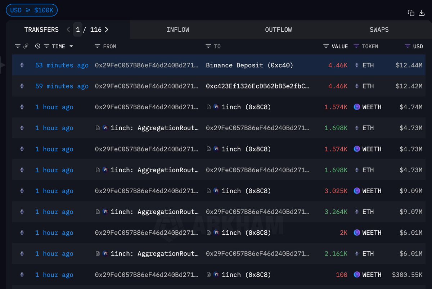Click the 3.264K ETH value
Viewport: 432px width, 289px height.
point(336,212)
